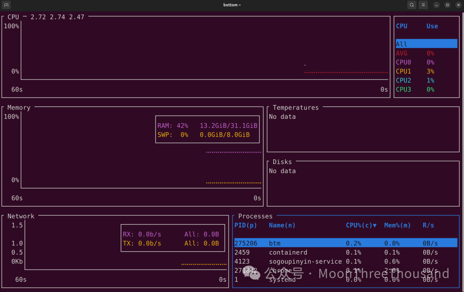The image size is (464, 292).
Task: Focus the Memory widget title
Action: pos(19,108)
